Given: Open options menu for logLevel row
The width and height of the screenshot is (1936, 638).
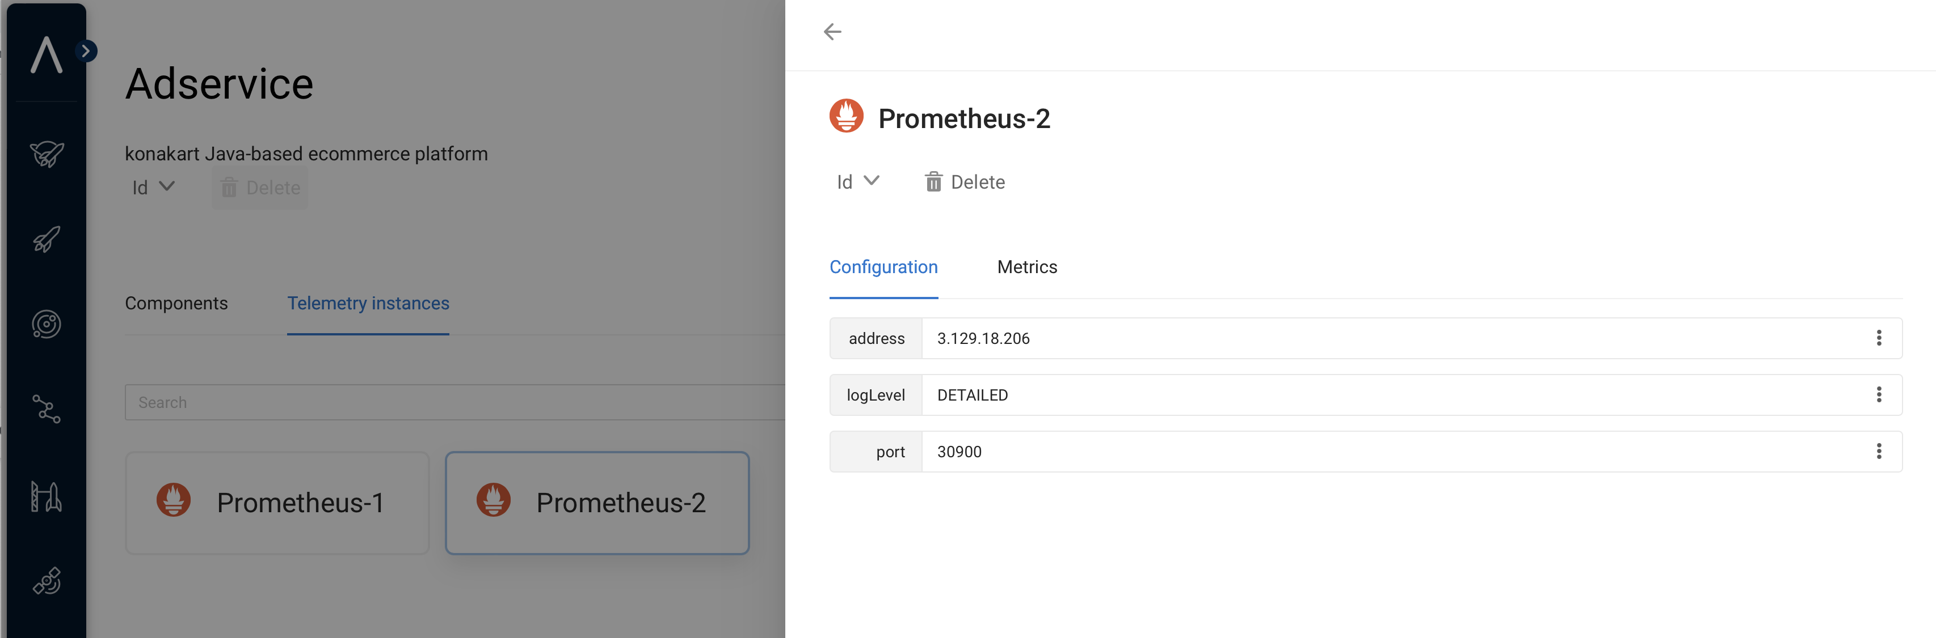Looking at the screenshot, I should [x=1878, y=395].
